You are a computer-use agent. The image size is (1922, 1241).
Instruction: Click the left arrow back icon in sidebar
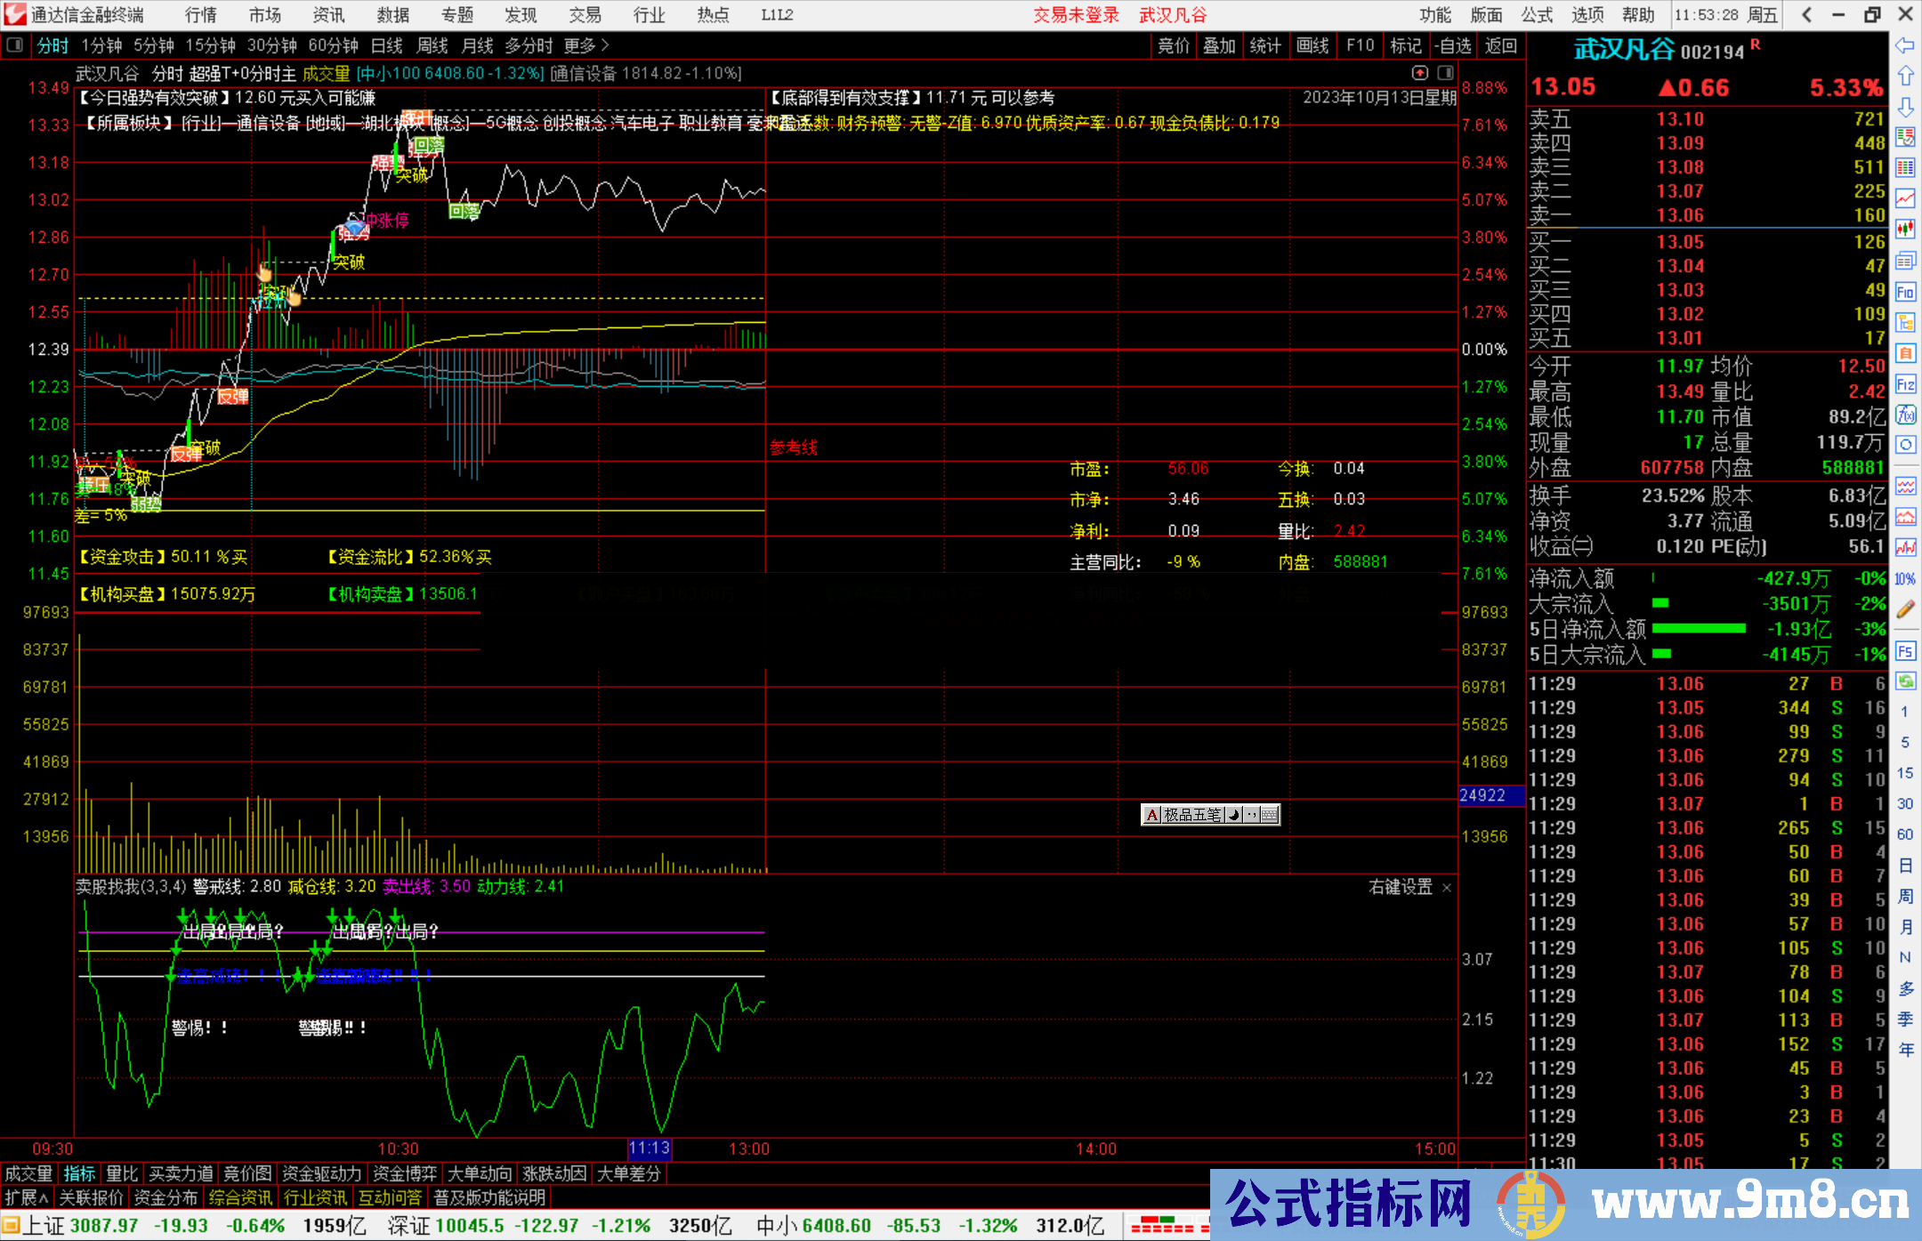pos(1905,45)
